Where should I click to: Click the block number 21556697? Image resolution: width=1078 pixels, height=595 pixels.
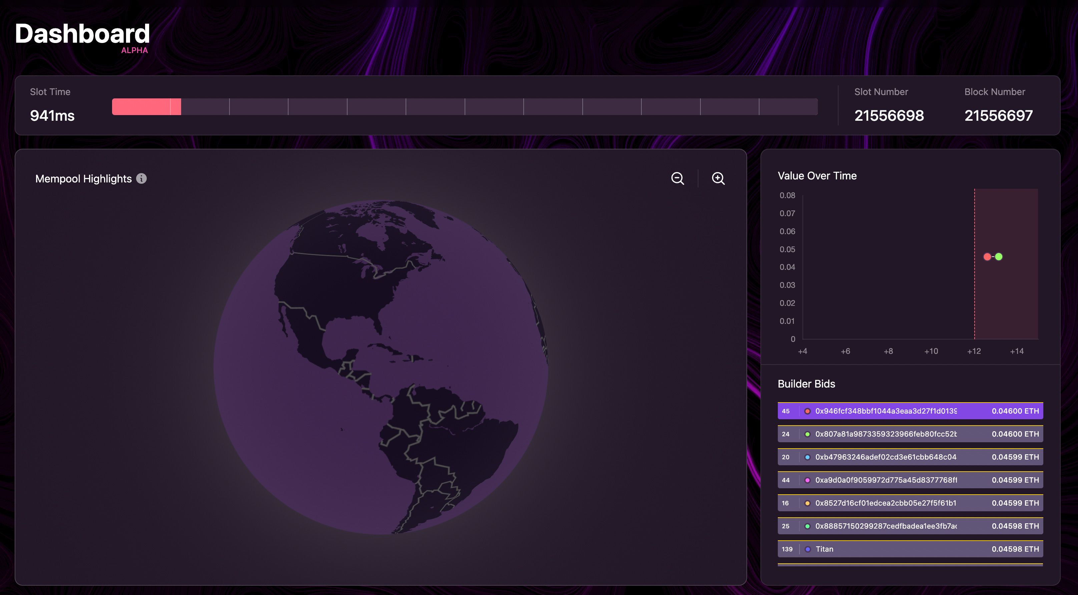pos(999,115)
